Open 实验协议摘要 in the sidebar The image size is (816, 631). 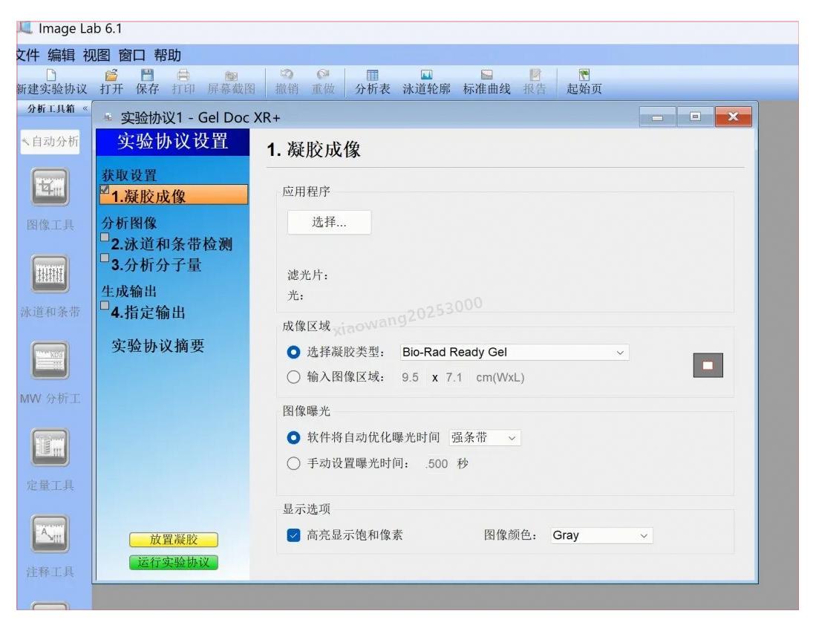[157, 346]
